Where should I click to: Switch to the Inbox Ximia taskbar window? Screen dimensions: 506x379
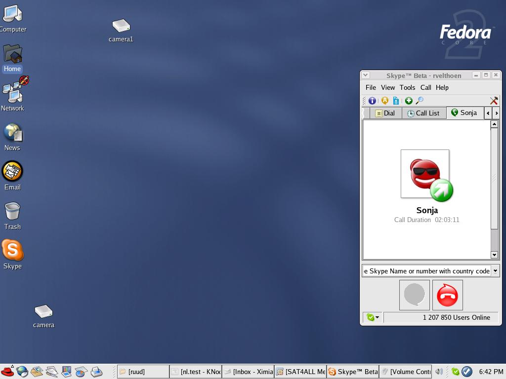[248, 372]
